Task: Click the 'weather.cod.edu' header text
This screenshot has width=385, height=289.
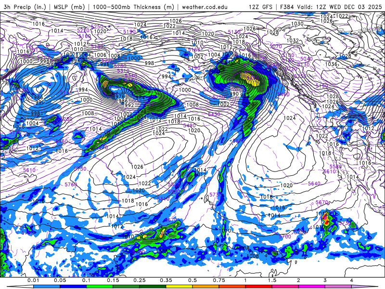Action: pyautogui.click(x=205, y=7)
